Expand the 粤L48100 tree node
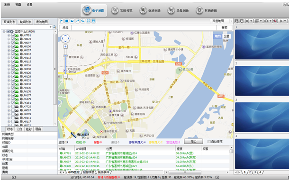Viewport: 289px width, 180px height. (x=9, y=46)
